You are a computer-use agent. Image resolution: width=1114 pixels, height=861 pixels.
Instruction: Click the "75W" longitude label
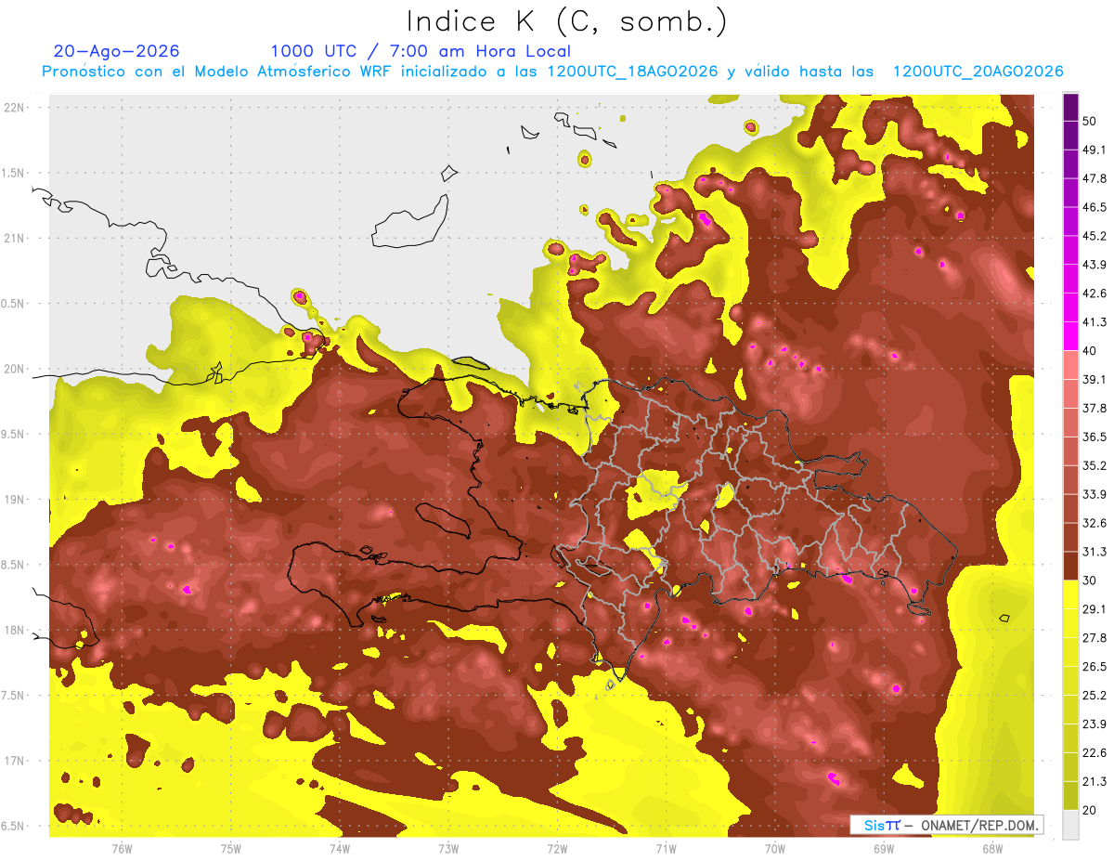(231, 848)
